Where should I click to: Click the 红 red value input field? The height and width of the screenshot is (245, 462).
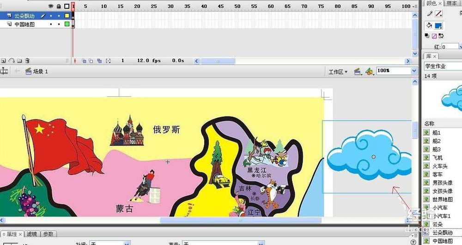pyautogui.click(x=450, y=47)
